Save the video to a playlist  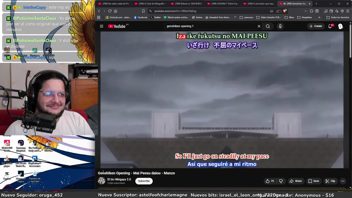313,181
